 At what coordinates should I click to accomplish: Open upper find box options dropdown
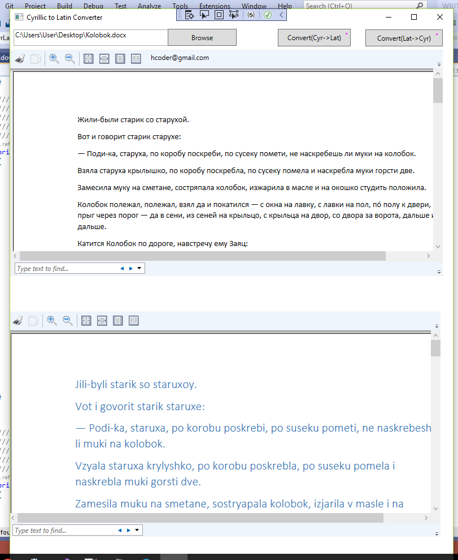(x=139, y=269)
